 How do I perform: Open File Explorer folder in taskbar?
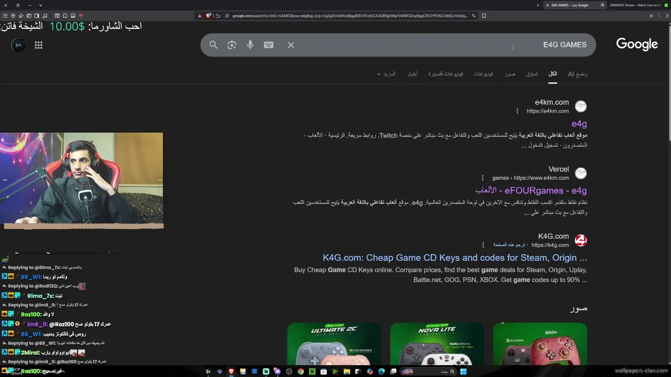tap(347, 372)
